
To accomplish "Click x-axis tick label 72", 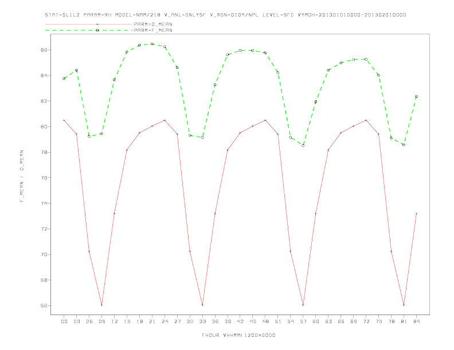I will point(366,321).
